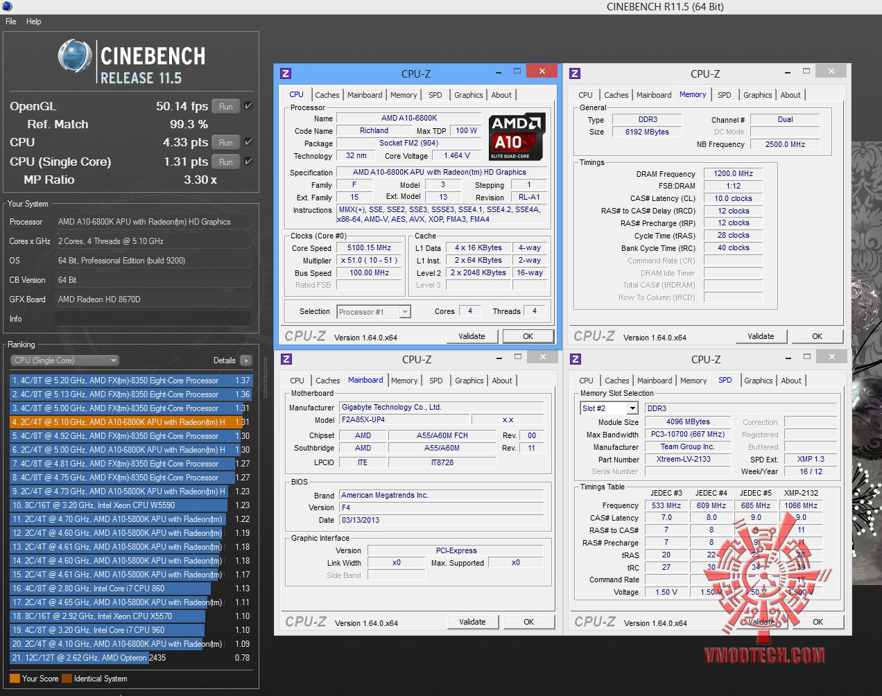This screenshot has height=696, width=882.
Task: Click Validate in the Mainboard tab window
Action: [472, 622]
